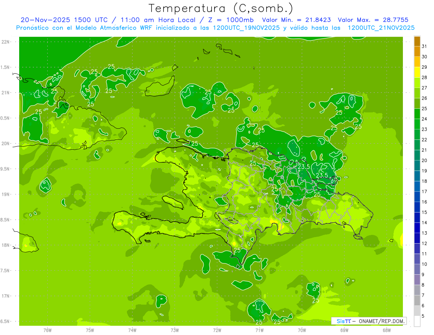Click the white swatch below 5
The height and width of the screenshot is (335, 434).
(417, 321)
